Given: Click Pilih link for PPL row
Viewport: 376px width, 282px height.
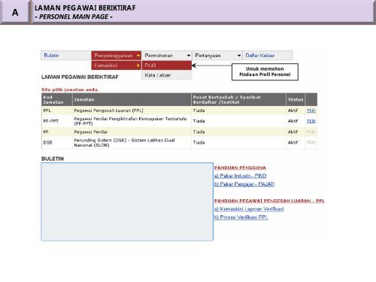Looking at the screenshot, I should pos(311,111).
